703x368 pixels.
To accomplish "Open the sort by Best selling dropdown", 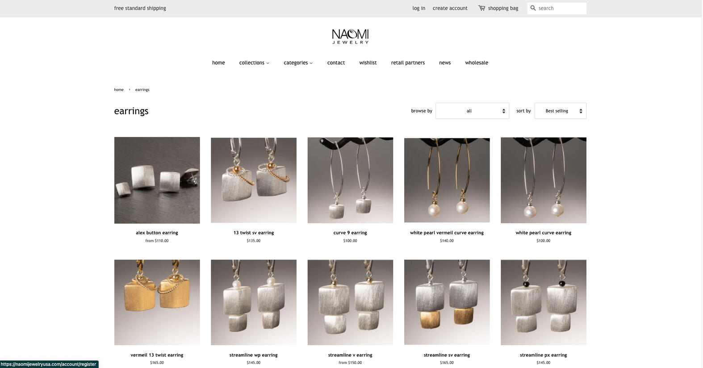I will [x=560, y=111].
